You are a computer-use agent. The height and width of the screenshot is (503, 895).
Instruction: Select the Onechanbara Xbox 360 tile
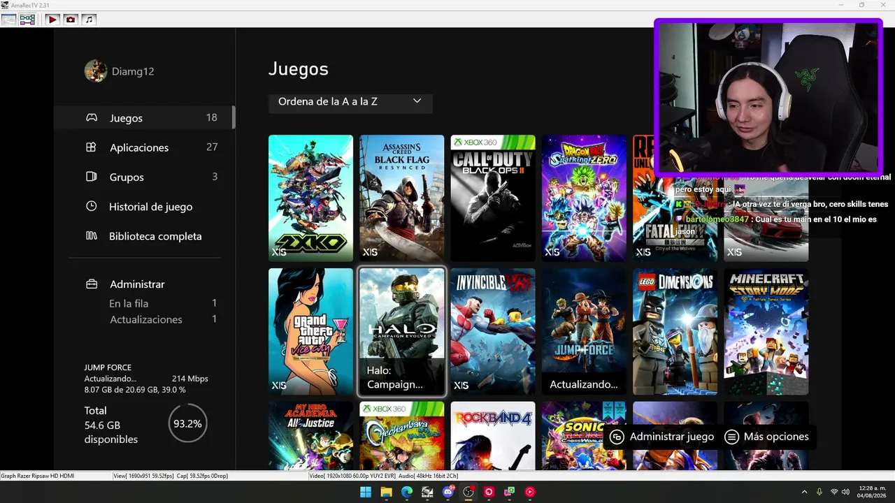pyautogui.click(x=401, y=435)
